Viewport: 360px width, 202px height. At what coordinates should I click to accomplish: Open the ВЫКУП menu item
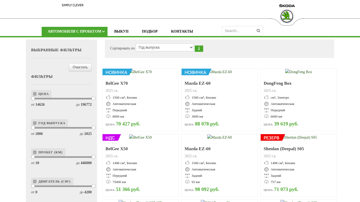coord(121,32)
